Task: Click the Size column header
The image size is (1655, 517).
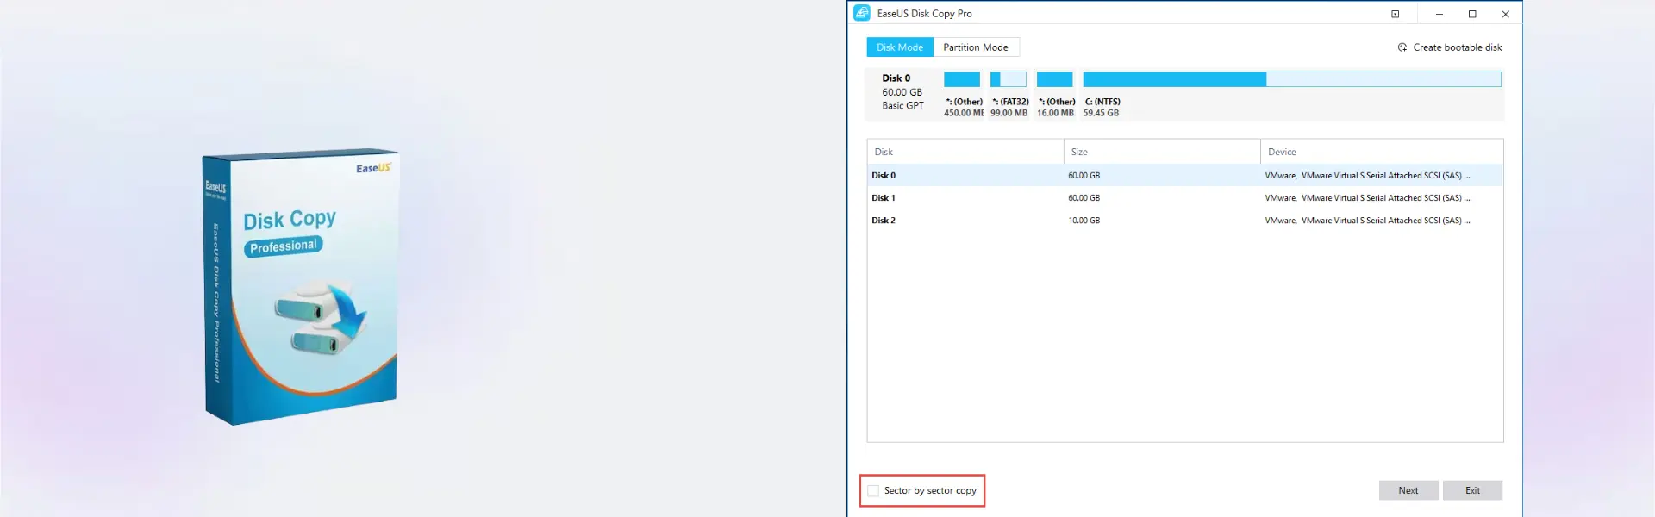Action: coord(1162,152)
